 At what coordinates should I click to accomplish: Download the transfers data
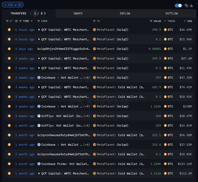[x=191, y=6]
